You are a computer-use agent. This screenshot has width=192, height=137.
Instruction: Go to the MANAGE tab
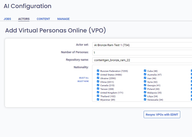tap(63, 19)
